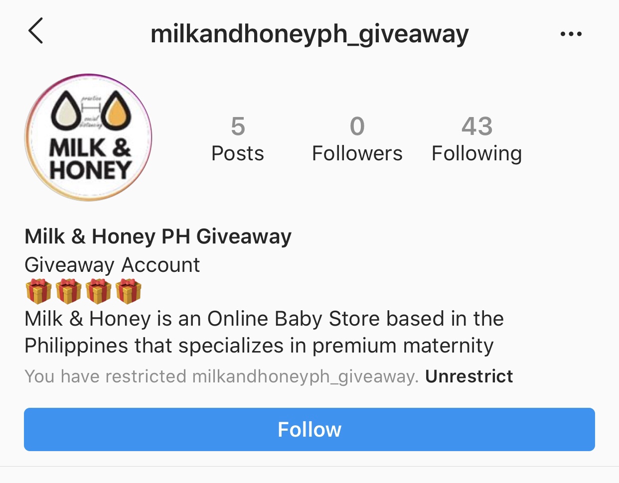Image resolution: width=619 pixels, height=483 pixels.
Task: Tap the Posts label under 5
Action: 238,153
